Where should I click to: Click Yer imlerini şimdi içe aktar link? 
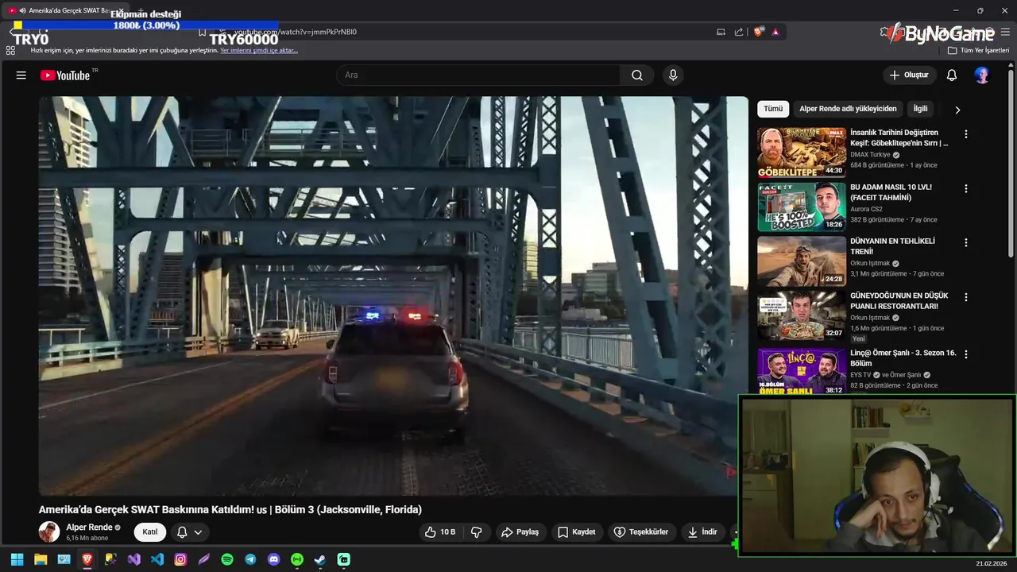click(259, 50)
